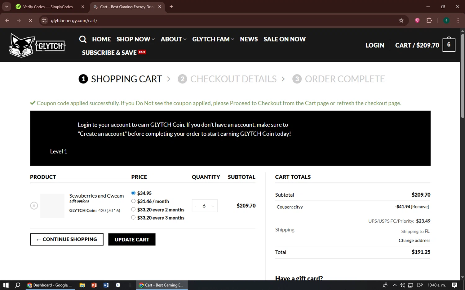Click Change address link
Image resolution: width=465 pixels, height=290 pixels.
pyautogui.click(x=414, y=240)
